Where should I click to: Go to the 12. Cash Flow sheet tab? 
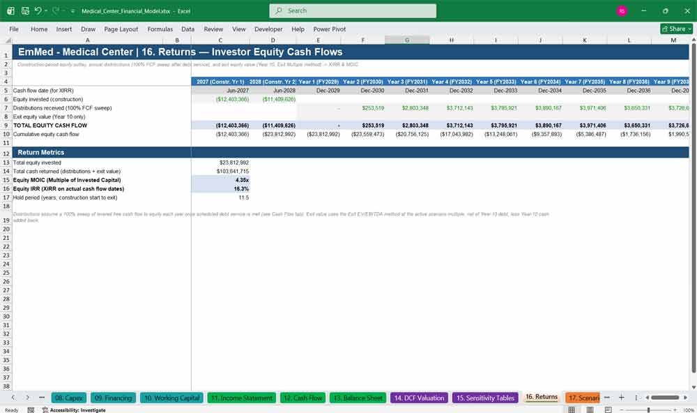[302, 398]
